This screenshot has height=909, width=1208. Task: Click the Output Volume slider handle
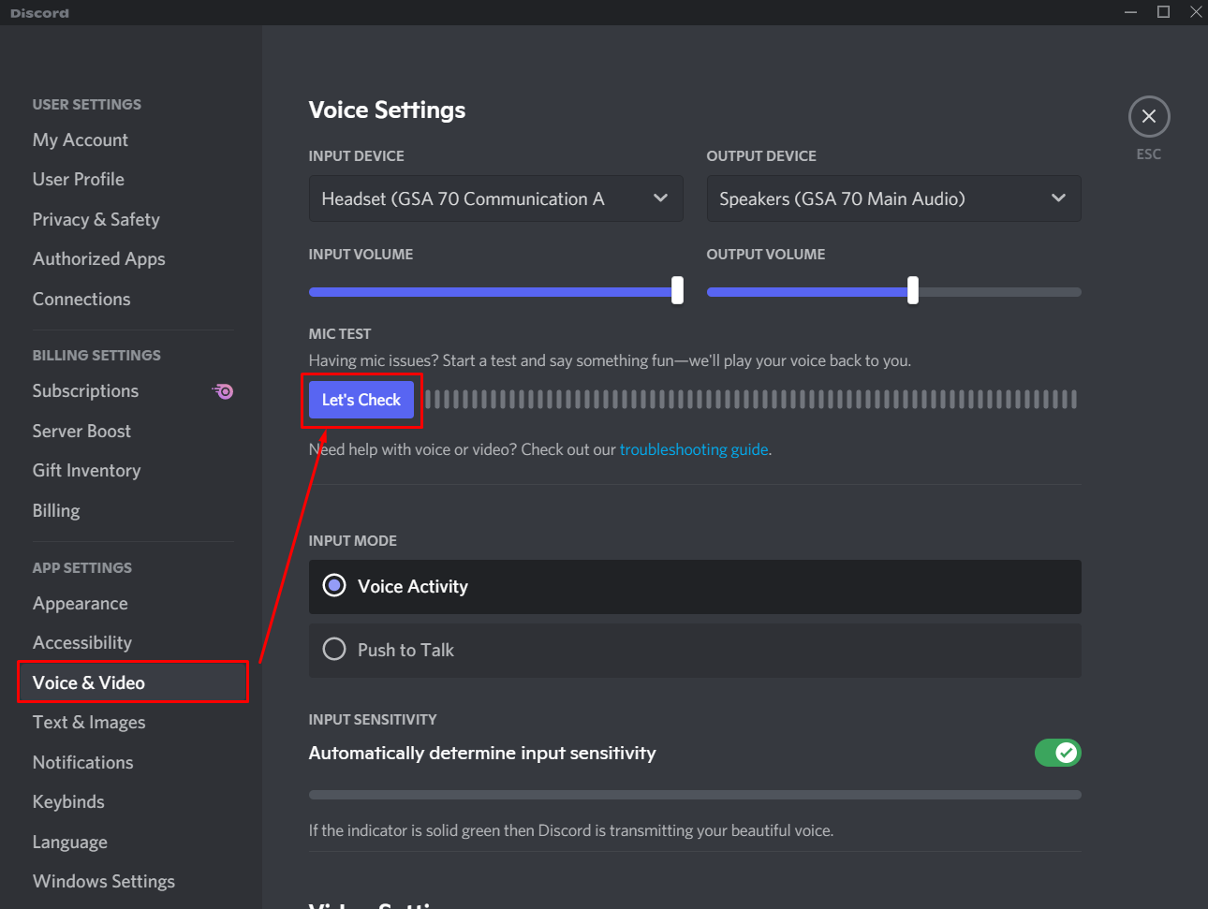pos(913,290)
